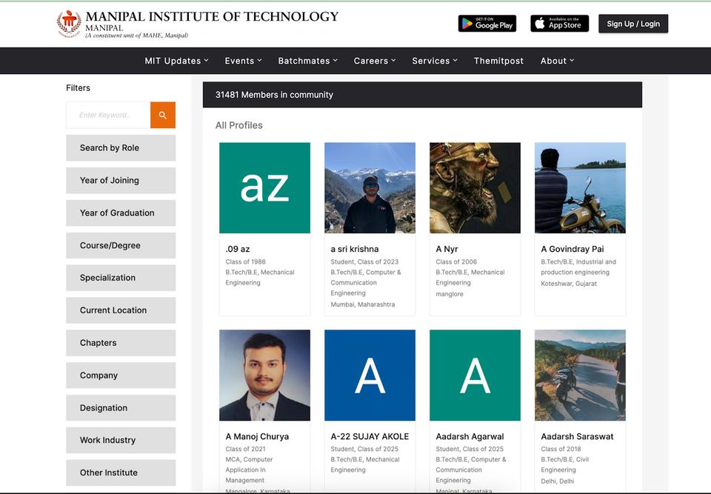Image resolution: width=711 pixels, height=494 pixels.
Task: Click 'Class of 2018' under Aadarsh Saraswat
Action: coord(561,449)
